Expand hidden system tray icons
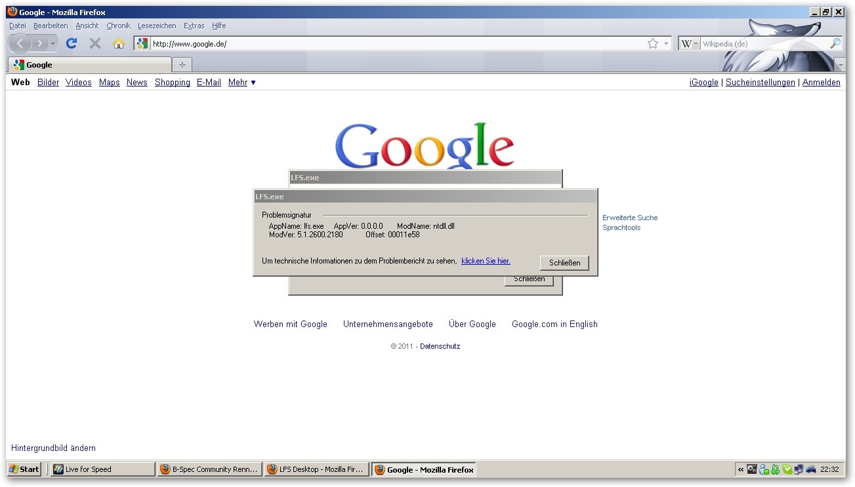Image resolution: width=855 pixels, height=487 pixels. coord(741,469)
